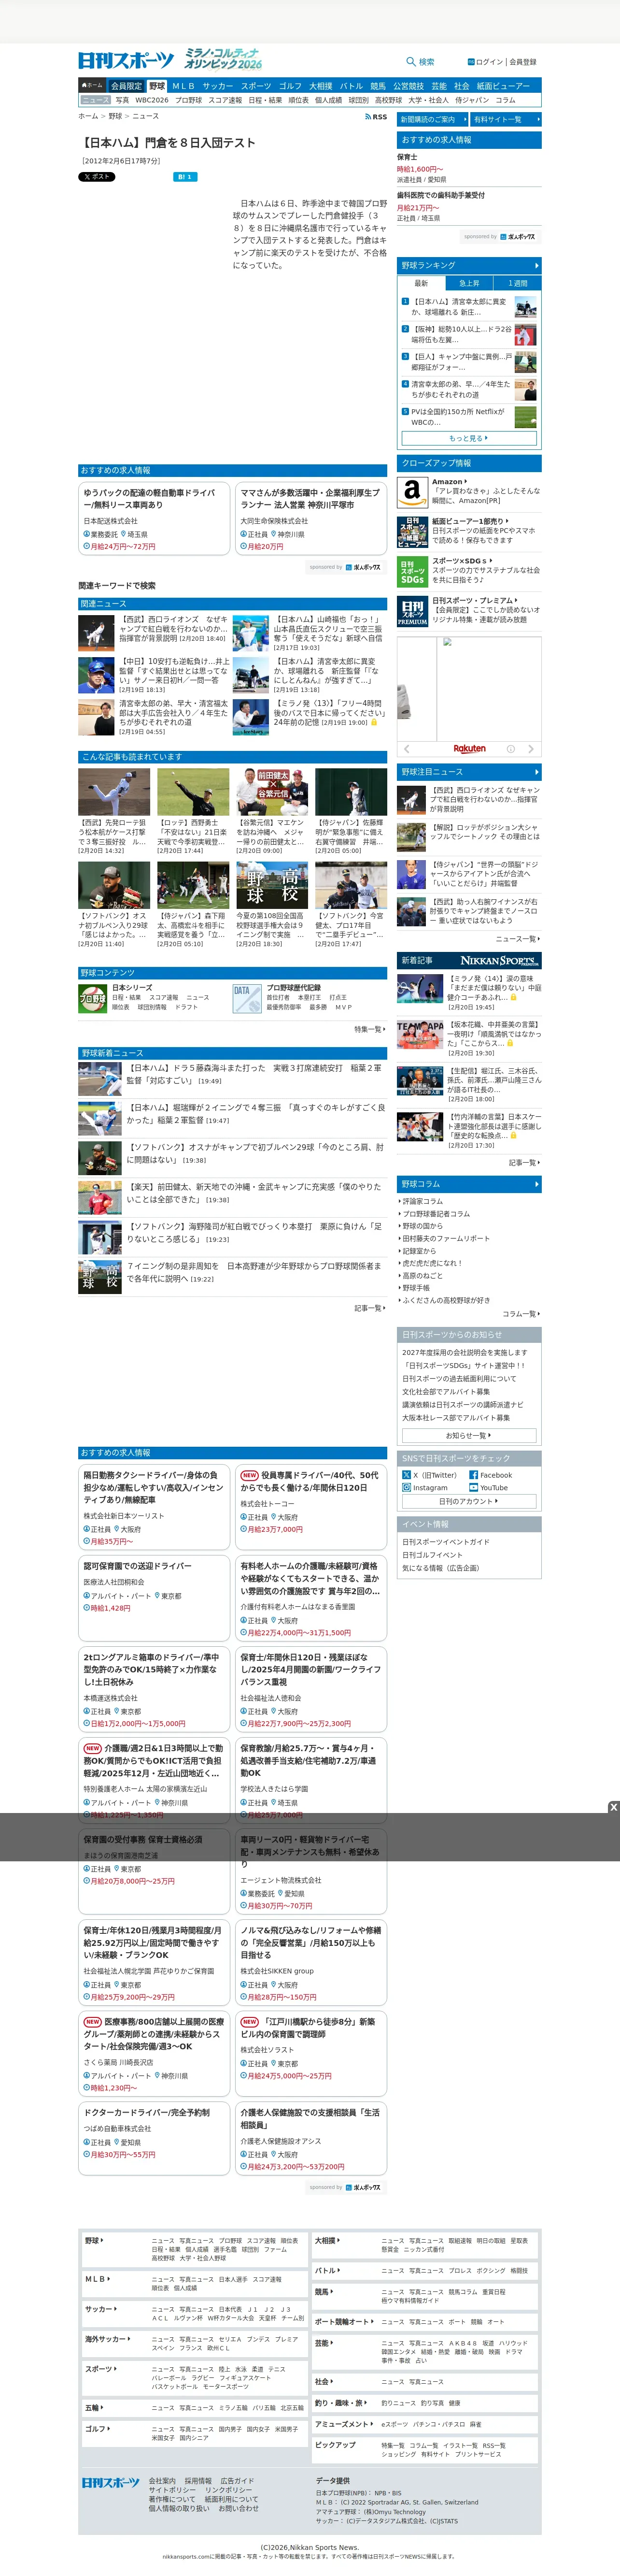
Task: Click the Rakuten ad next arrow
Action: [x=530, y=749]
